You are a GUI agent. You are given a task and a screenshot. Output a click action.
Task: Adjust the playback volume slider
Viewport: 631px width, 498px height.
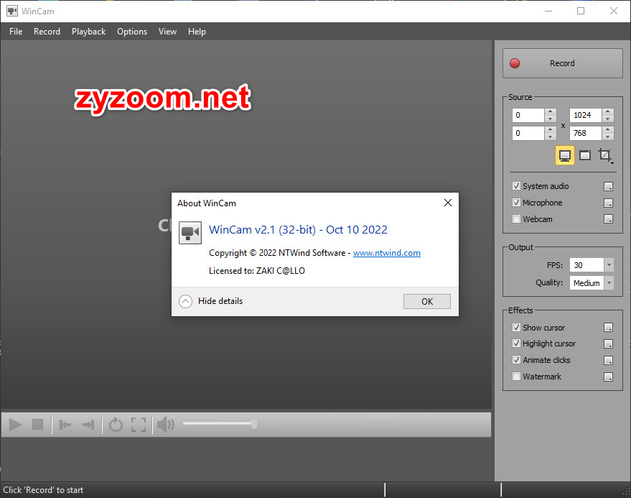pos(220,423)
